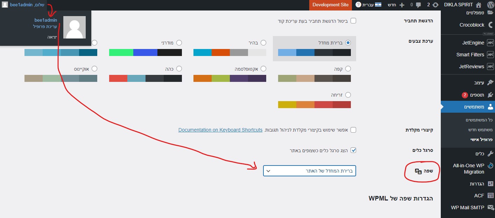Click the טמפלטים folder icon in the sidebar
The image size is (495, 218).
490,13
